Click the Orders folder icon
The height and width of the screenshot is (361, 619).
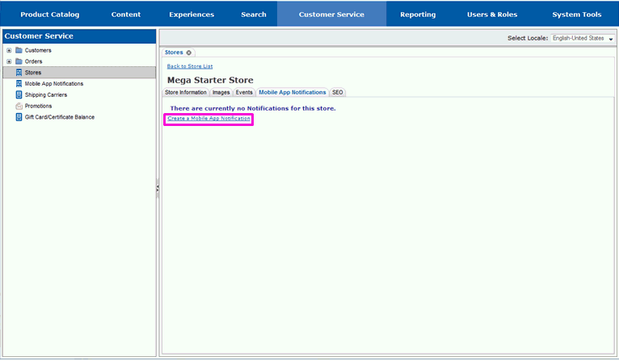pyautogui.click(x=19, y=61)
